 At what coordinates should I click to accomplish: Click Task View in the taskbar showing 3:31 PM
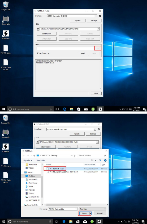[x=57, y=109]
